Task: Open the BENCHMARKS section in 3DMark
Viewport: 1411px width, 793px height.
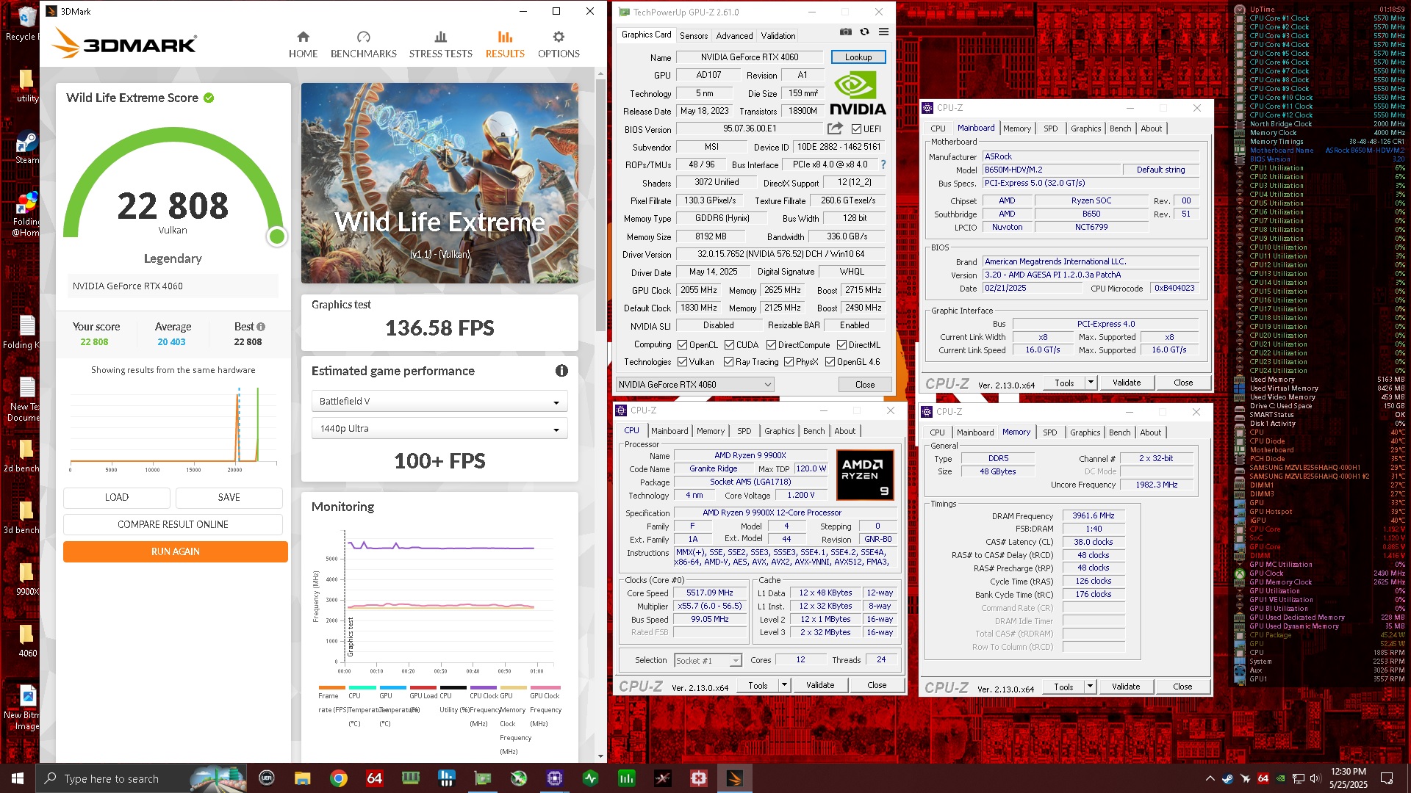Action: coord(363,45)
